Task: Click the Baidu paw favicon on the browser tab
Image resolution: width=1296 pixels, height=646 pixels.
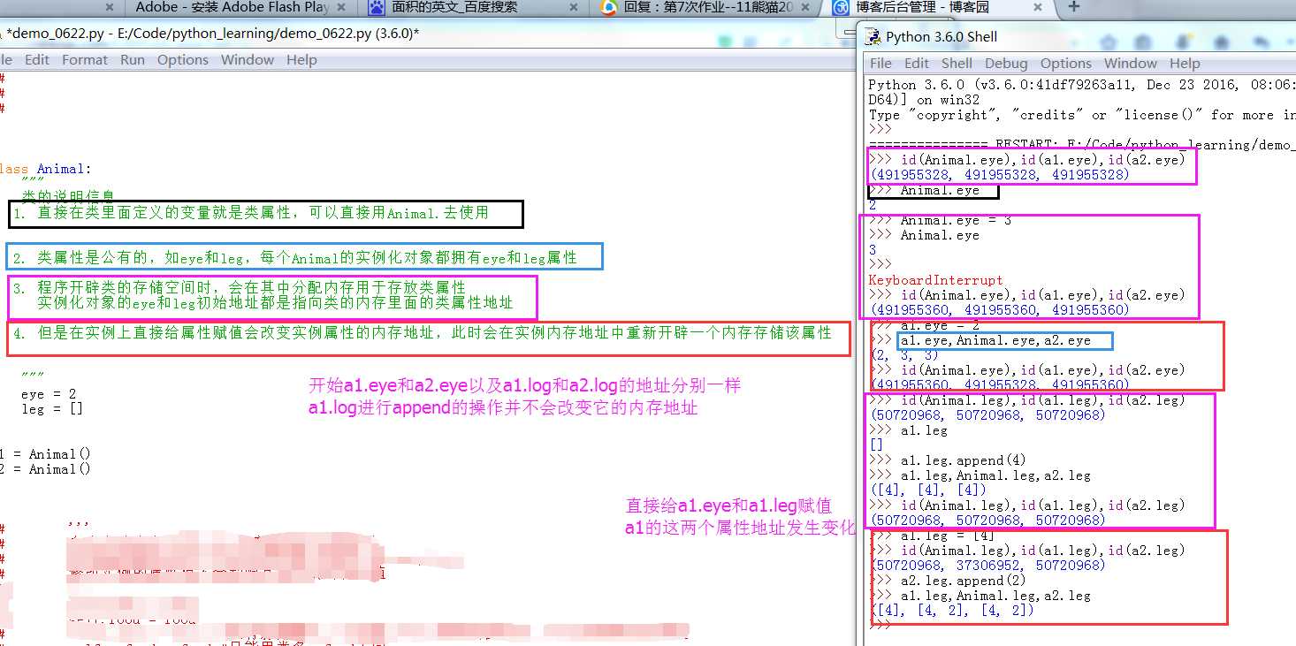Action: pos(377,7)
